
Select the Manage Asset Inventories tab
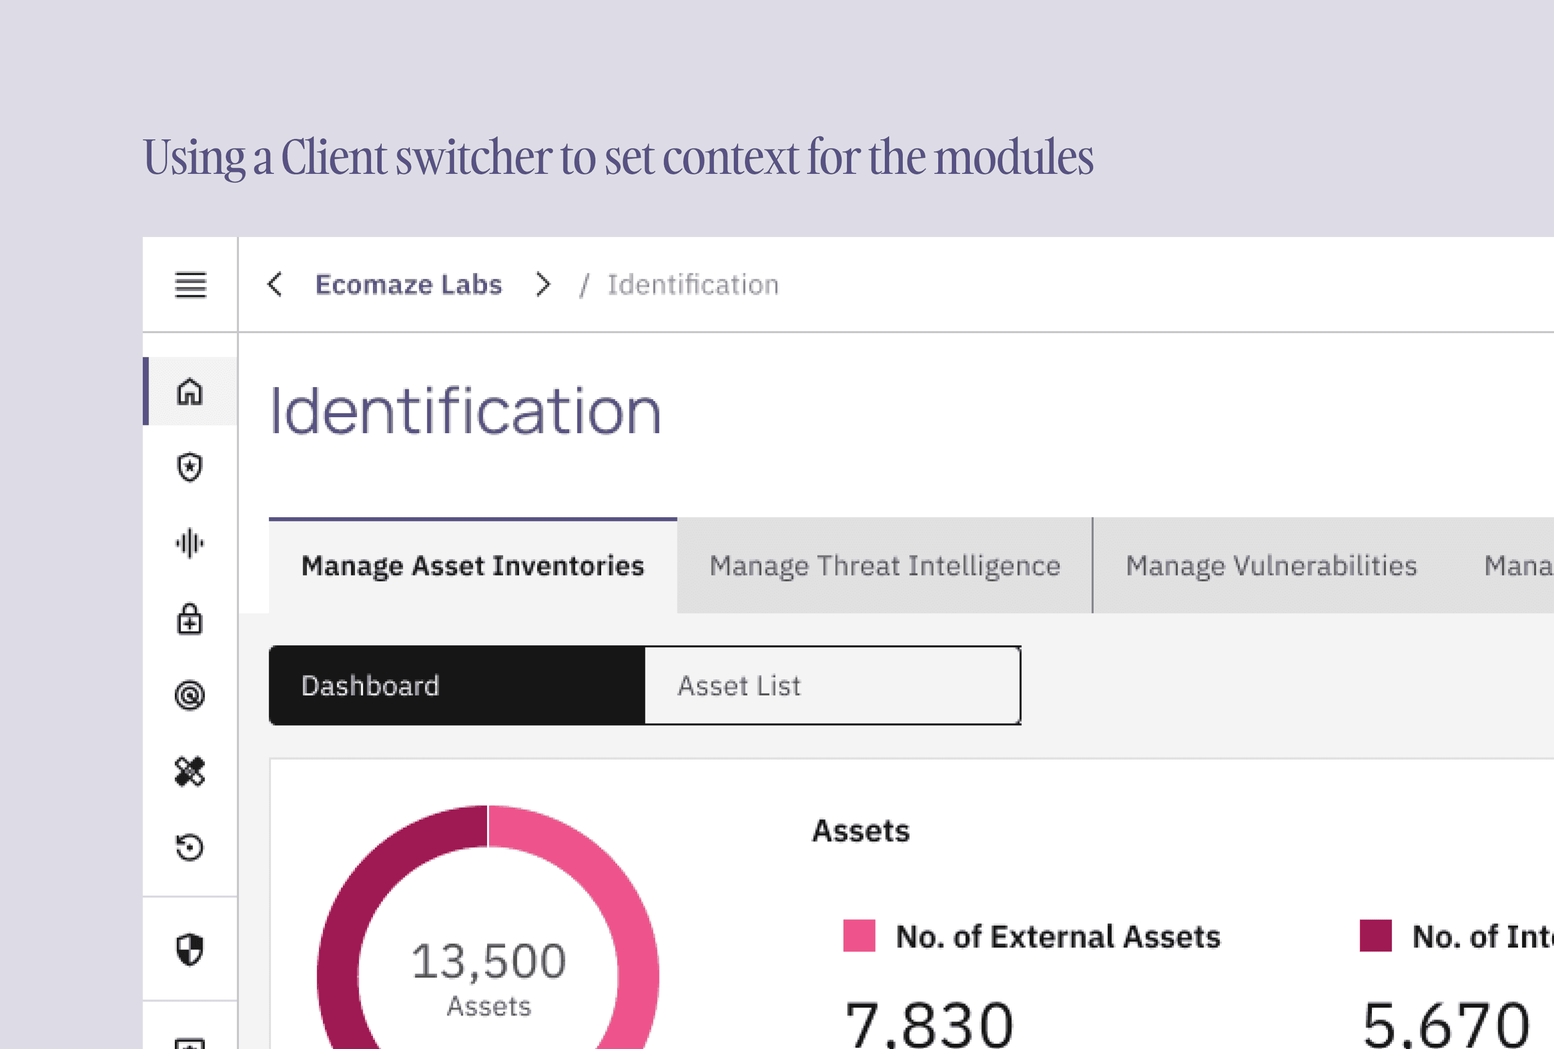(473, 566)
